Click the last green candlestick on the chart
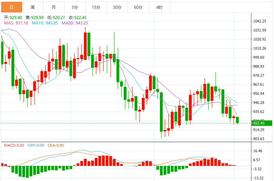 point(237,120)
